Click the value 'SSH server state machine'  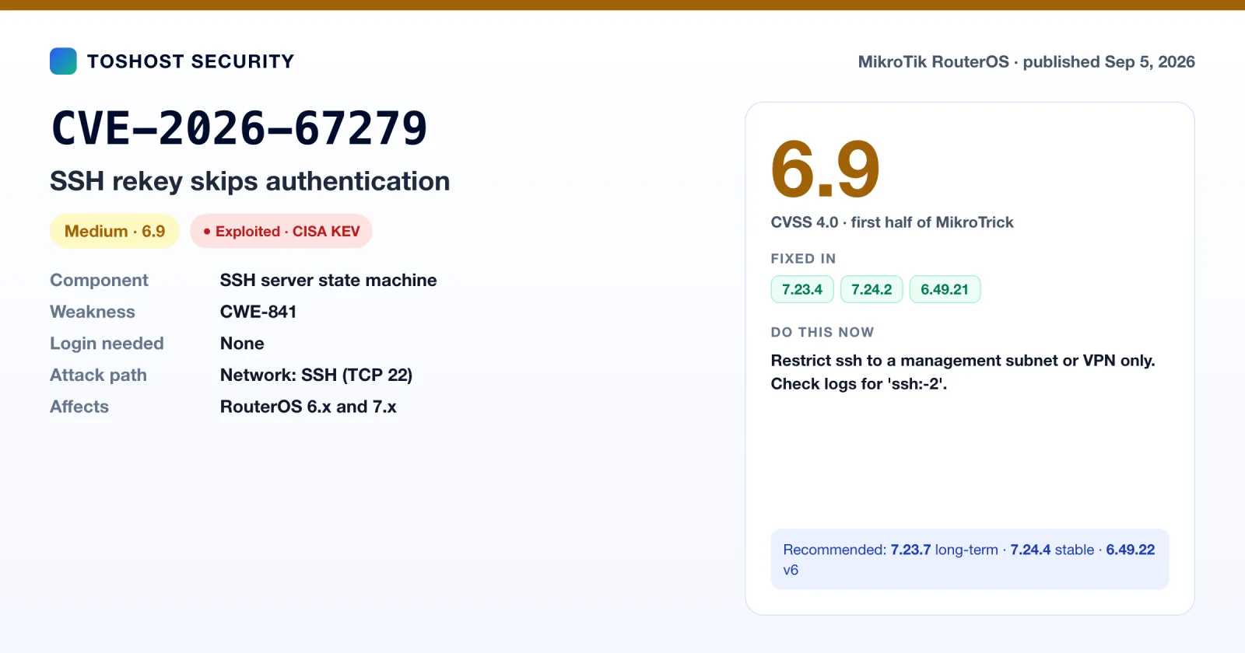coord(328,280)
